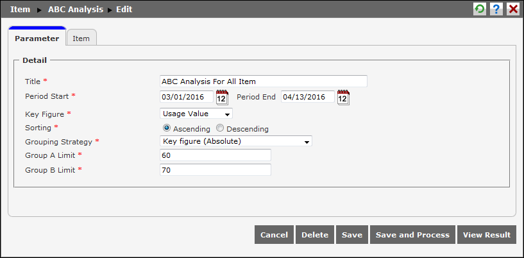Open the Period Start calendar picker

click(222, 98)
